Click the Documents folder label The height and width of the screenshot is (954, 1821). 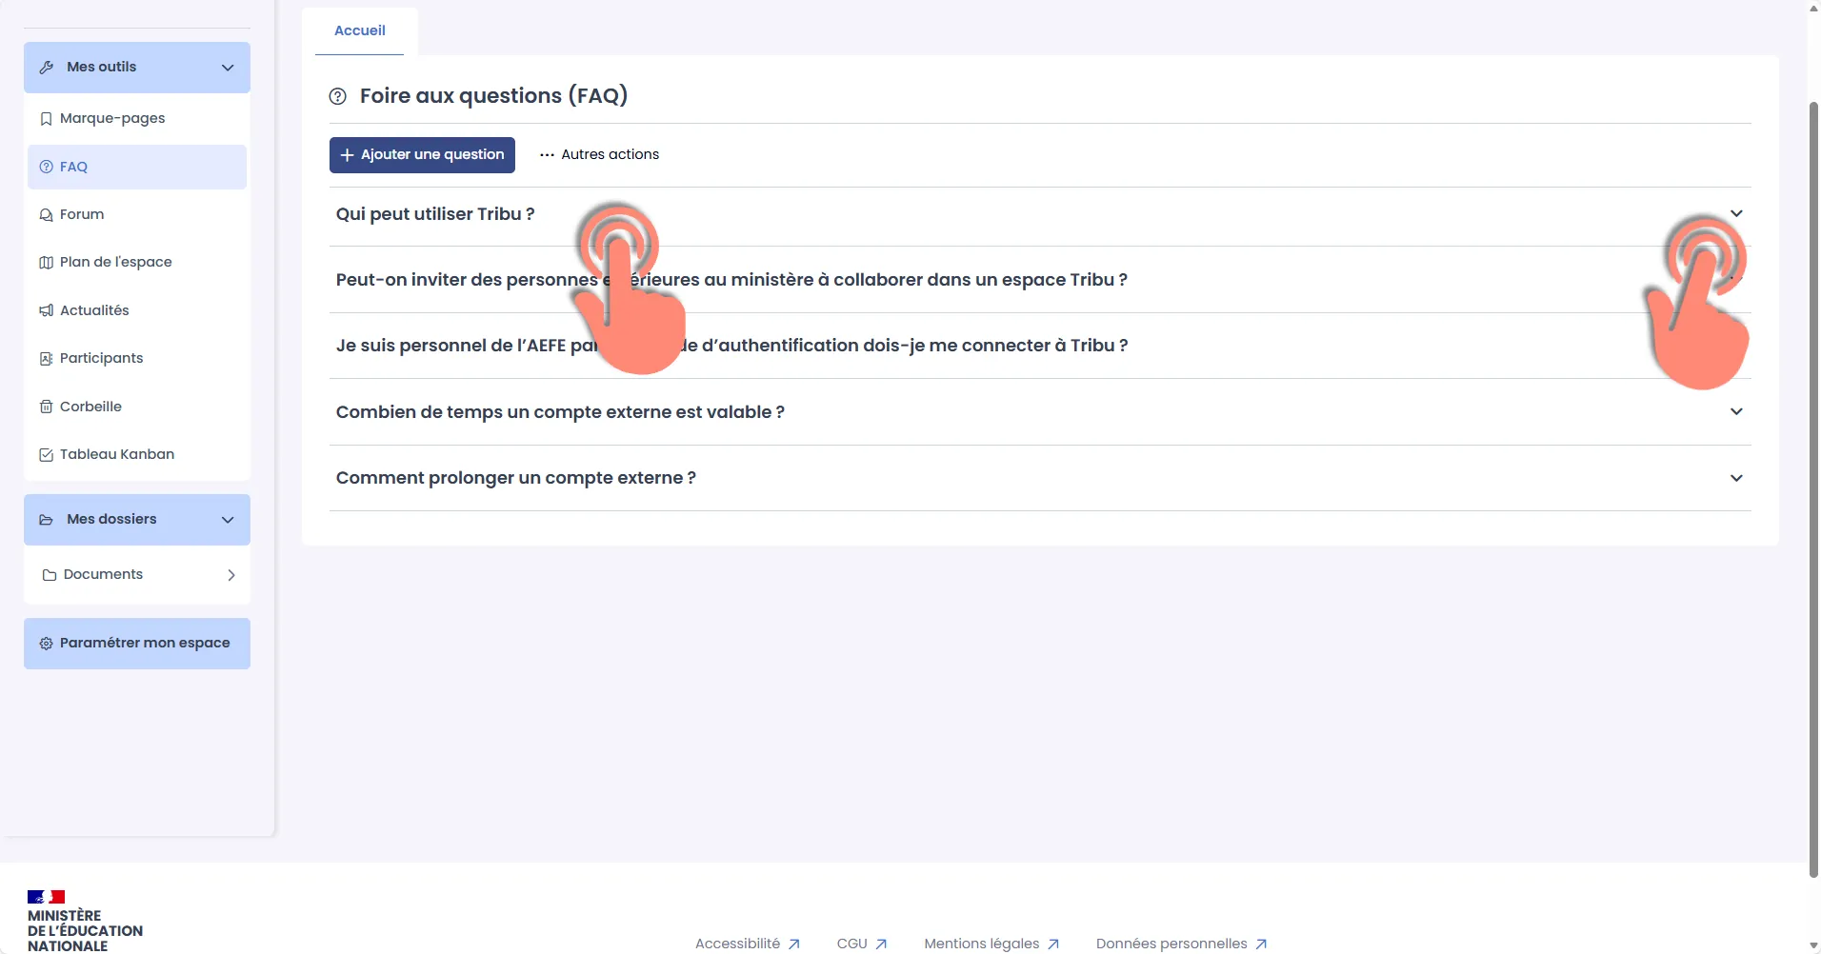point(103,575)
